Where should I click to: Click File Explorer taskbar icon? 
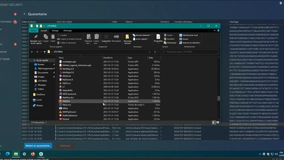[x=16, y=154]
